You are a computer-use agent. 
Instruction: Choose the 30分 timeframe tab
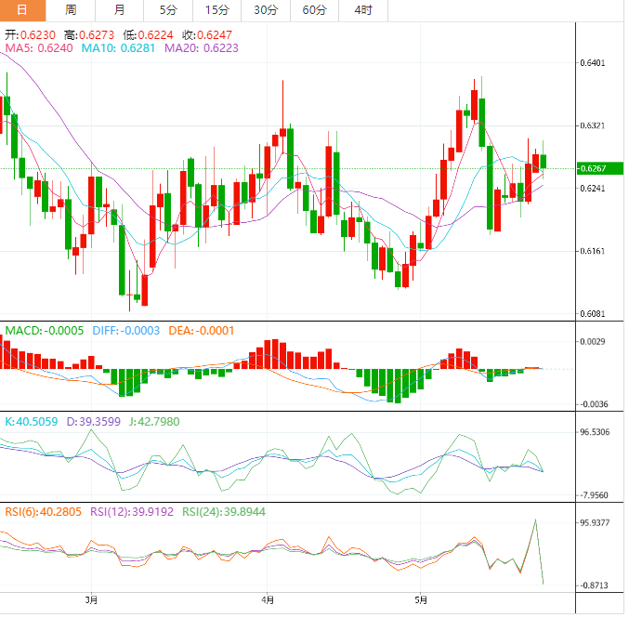pyautogui.click(x=265, y=10)
